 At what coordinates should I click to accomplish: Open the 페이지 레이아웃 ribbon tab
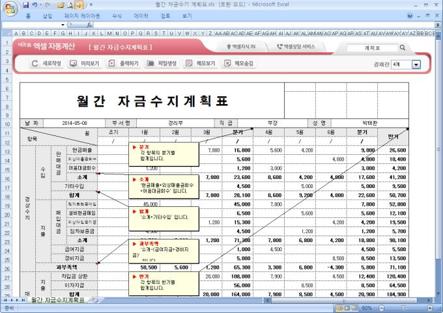(x=82, y=16)
